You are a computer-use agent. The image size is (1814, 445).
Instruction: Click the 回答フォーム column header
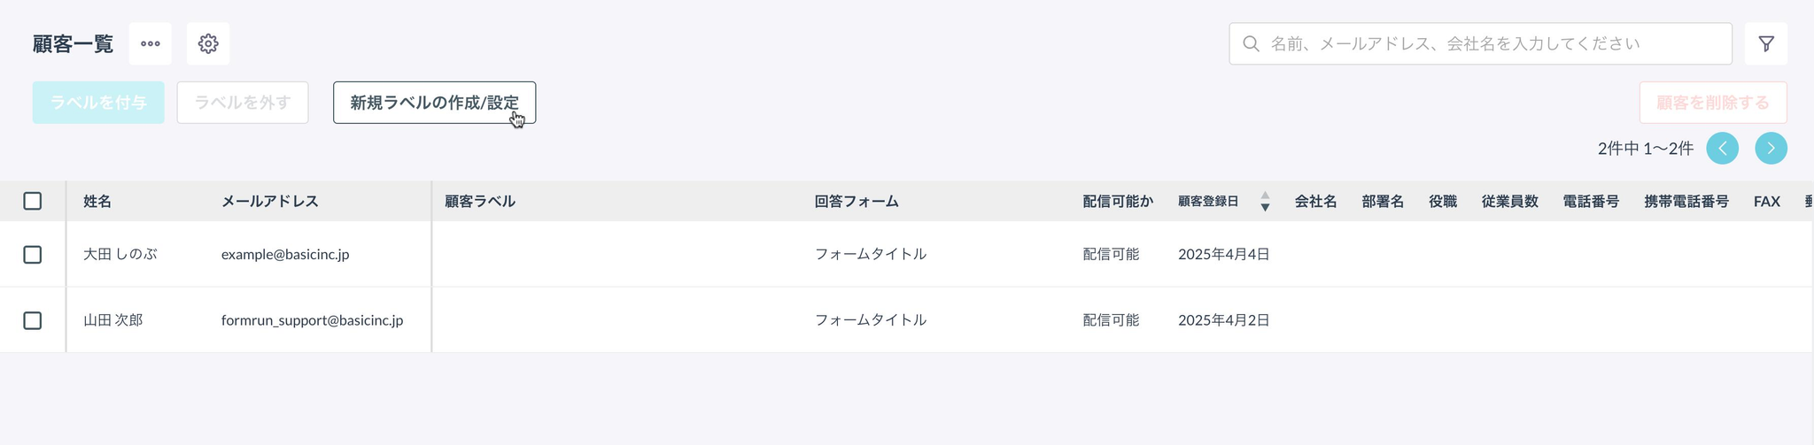coord(857,201)
